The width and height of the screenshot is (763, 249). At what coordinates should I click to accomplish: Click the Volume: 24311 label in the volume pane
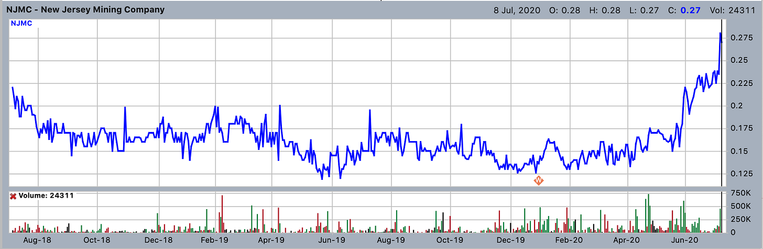46,196
